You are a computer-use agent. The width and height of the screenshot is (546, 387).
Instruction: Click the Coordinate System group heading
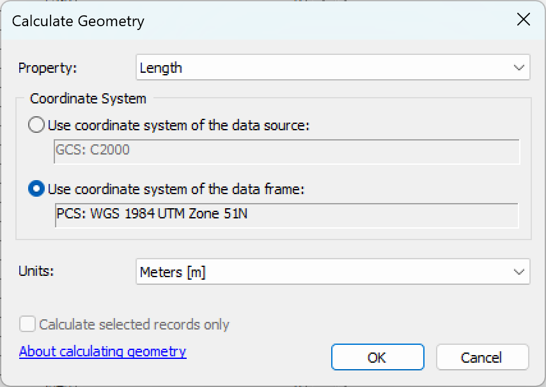pyautogui.click(x=88, y=99)
